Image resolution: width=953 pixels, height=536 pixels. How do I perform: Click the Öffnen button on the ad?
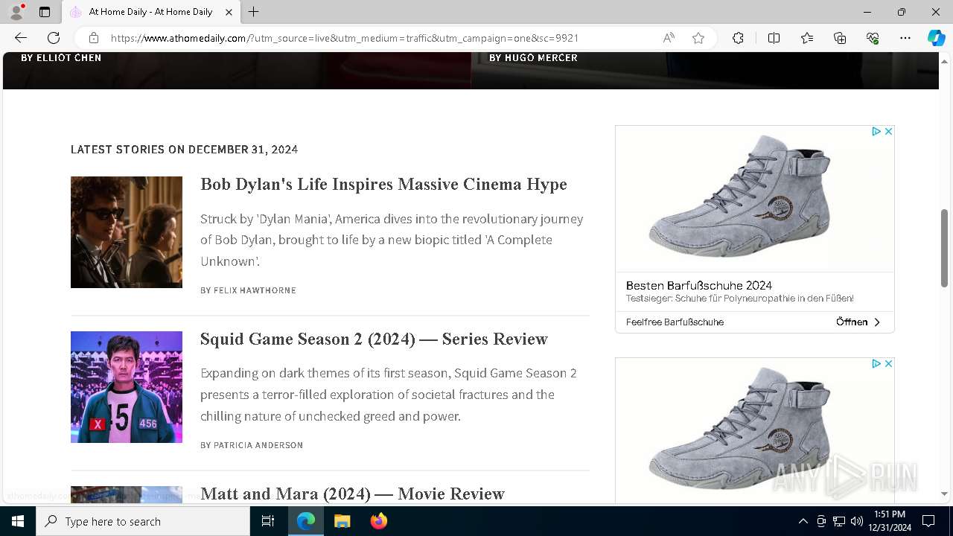pyautogui.click(x=858, y=322)
